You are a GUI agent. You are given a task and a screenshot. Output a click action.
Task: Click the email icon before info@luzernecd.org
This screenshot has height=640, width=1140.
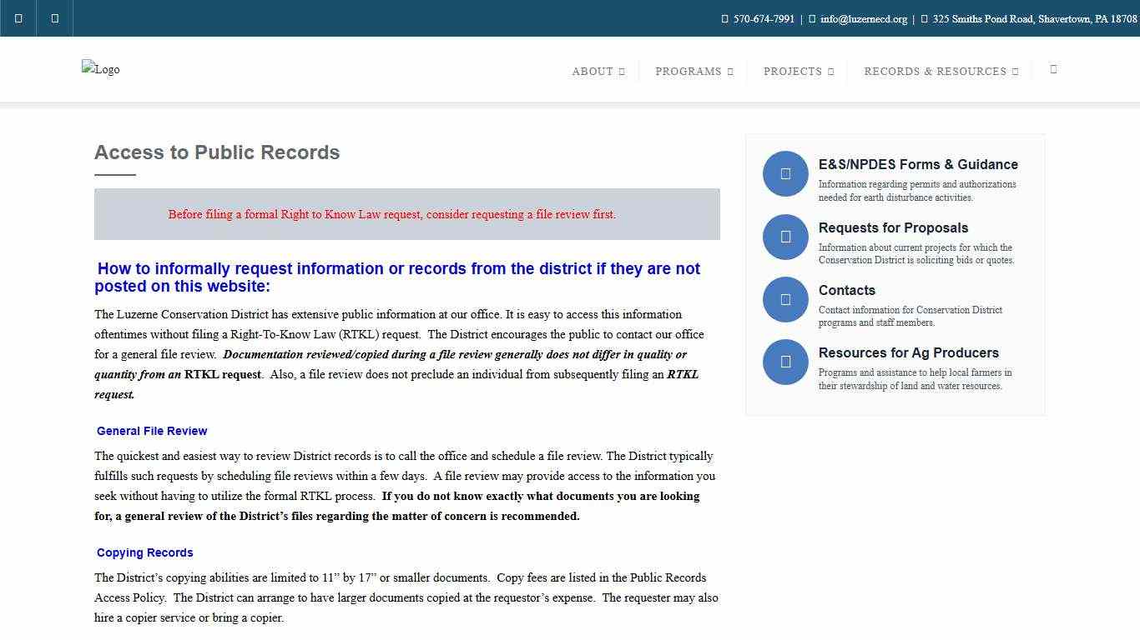(812, 18)
